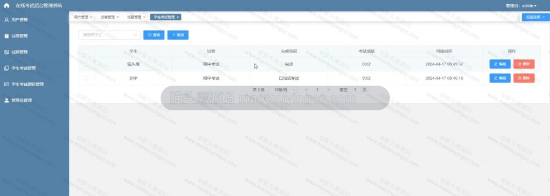Click the timestamp 2024-04-17 08:46:19
Image resolution: width=550 pixels, height=196 pixels.
point(444,78)
